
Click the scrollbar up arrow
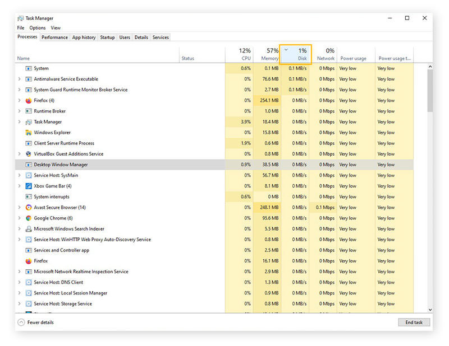[430, 66]
